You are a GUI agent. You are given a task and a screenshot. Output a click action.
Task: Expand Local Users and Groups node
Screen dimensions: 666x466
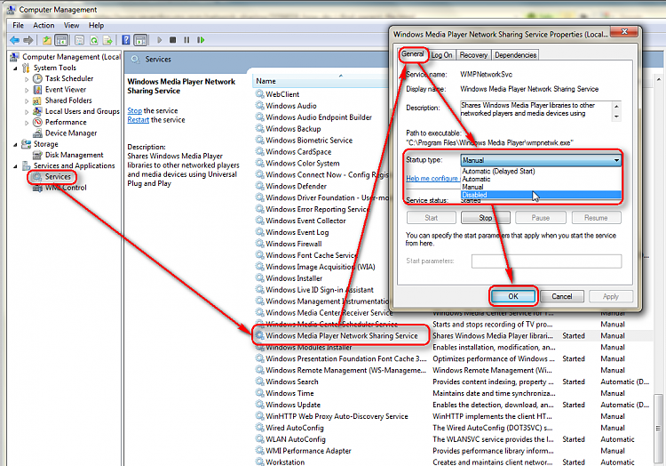[27, 112]
